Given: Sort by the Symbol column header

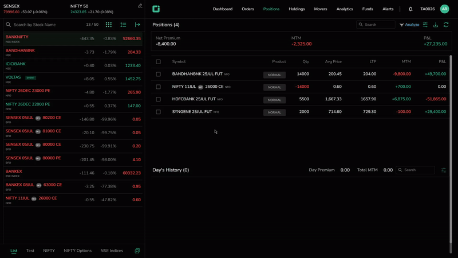Looking at the screenshot, I should pos(179,62).
